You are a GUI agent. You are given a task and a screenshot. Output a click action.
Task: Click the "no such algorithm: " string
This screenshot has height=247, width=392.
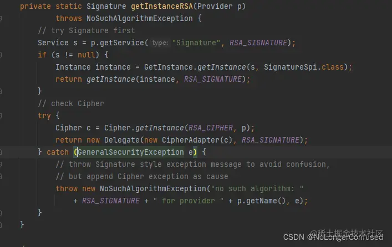point(257,188)
